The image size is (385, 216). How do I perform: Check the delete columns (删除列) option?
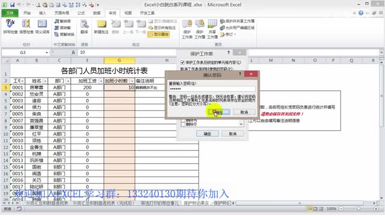(x=183, y=120)
